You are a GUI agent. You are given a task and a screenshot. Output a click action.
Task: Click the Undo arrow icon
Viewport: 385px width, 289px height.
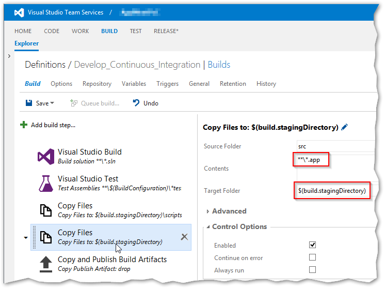click(x=136, y=103)
